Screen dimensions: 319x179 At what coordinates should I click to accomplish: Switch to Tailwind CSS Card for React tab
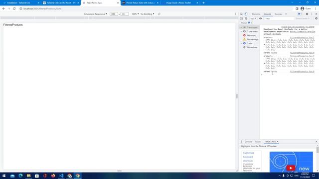tap(61, 3)
